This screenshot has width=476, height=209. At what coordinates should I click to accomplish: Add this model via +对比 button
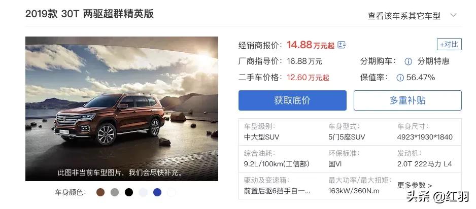click(449, 44)
